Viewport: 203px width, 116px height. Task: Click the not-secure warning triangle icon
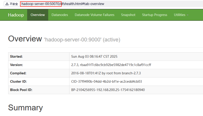(x=7, y=4)
